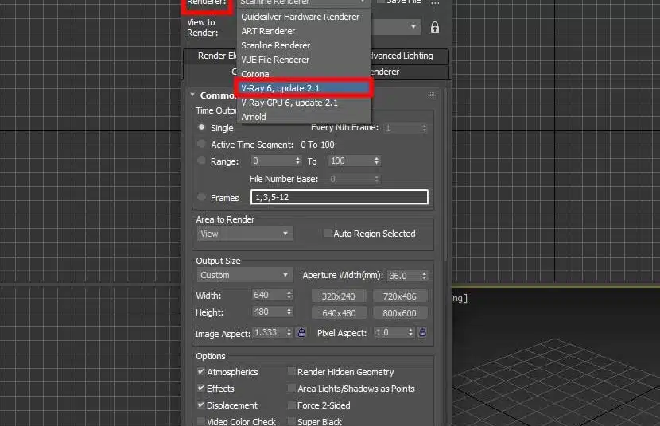
Task: Select the Frames radio button
Action: pos(202,197)
